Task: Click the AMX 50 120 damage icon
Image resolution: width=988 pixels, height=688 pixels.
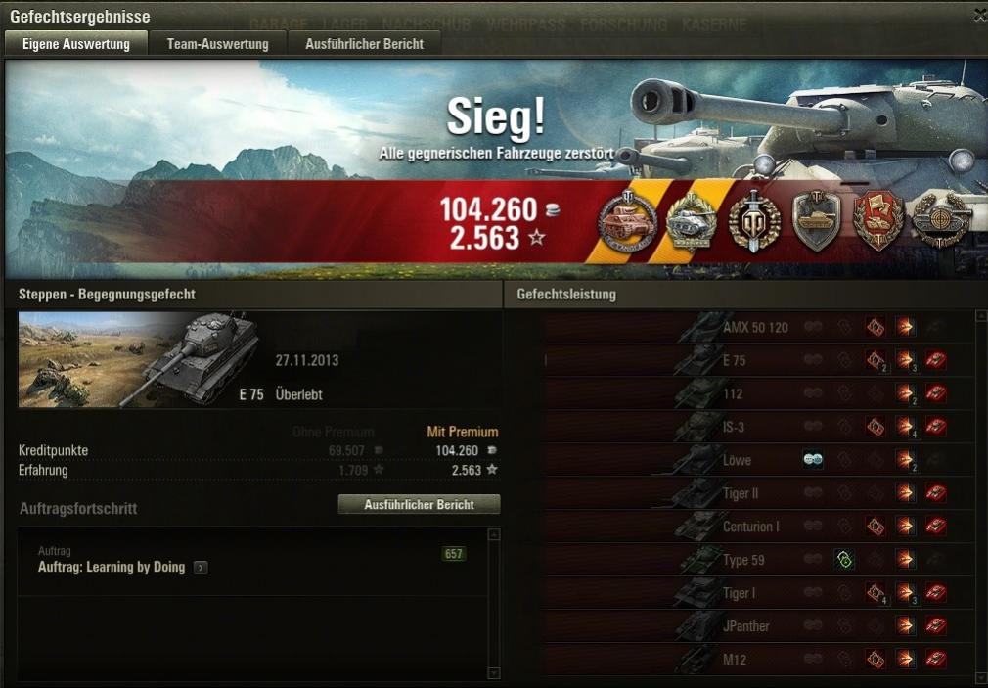Action: coord(906,327)
